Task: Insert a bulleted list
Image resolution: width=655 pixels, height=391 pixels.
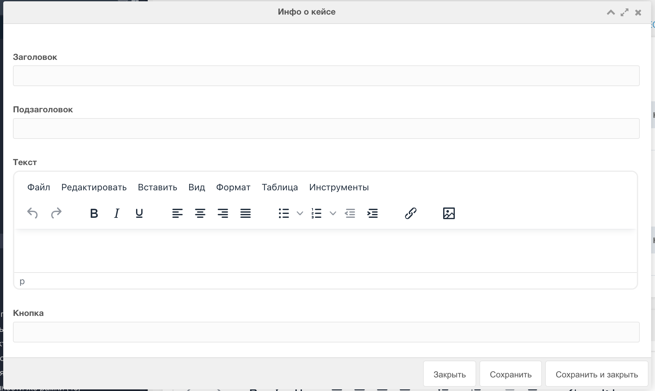Action: (x=284, y=213)
